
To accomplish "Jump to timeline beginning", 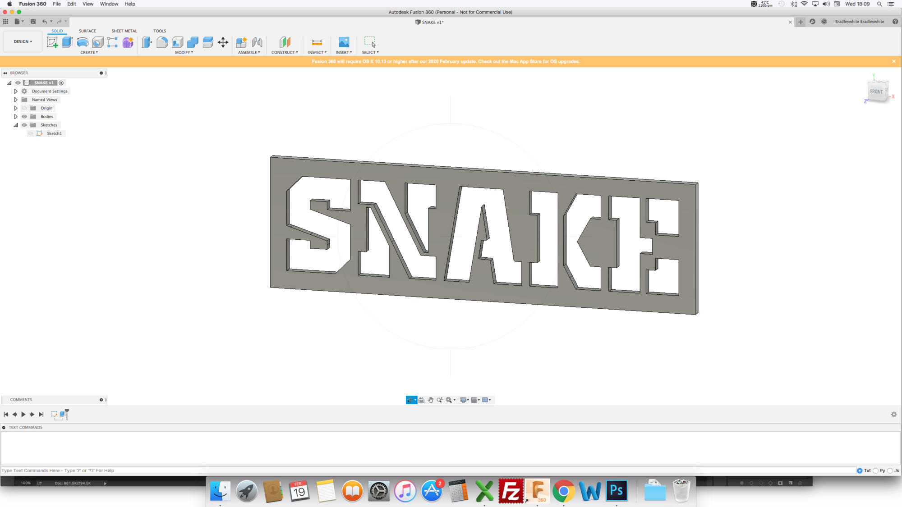I will click(x=6, y=414).
